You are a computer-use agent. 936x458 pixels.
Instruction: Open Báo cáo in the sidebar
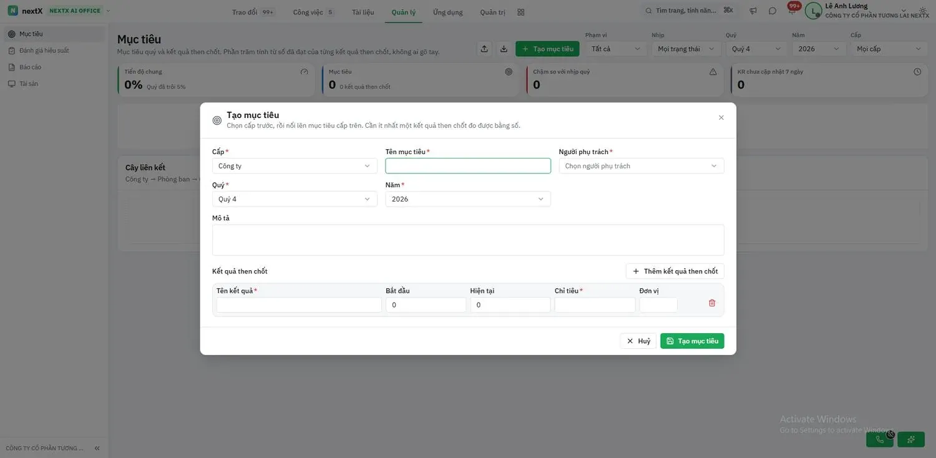54,67
